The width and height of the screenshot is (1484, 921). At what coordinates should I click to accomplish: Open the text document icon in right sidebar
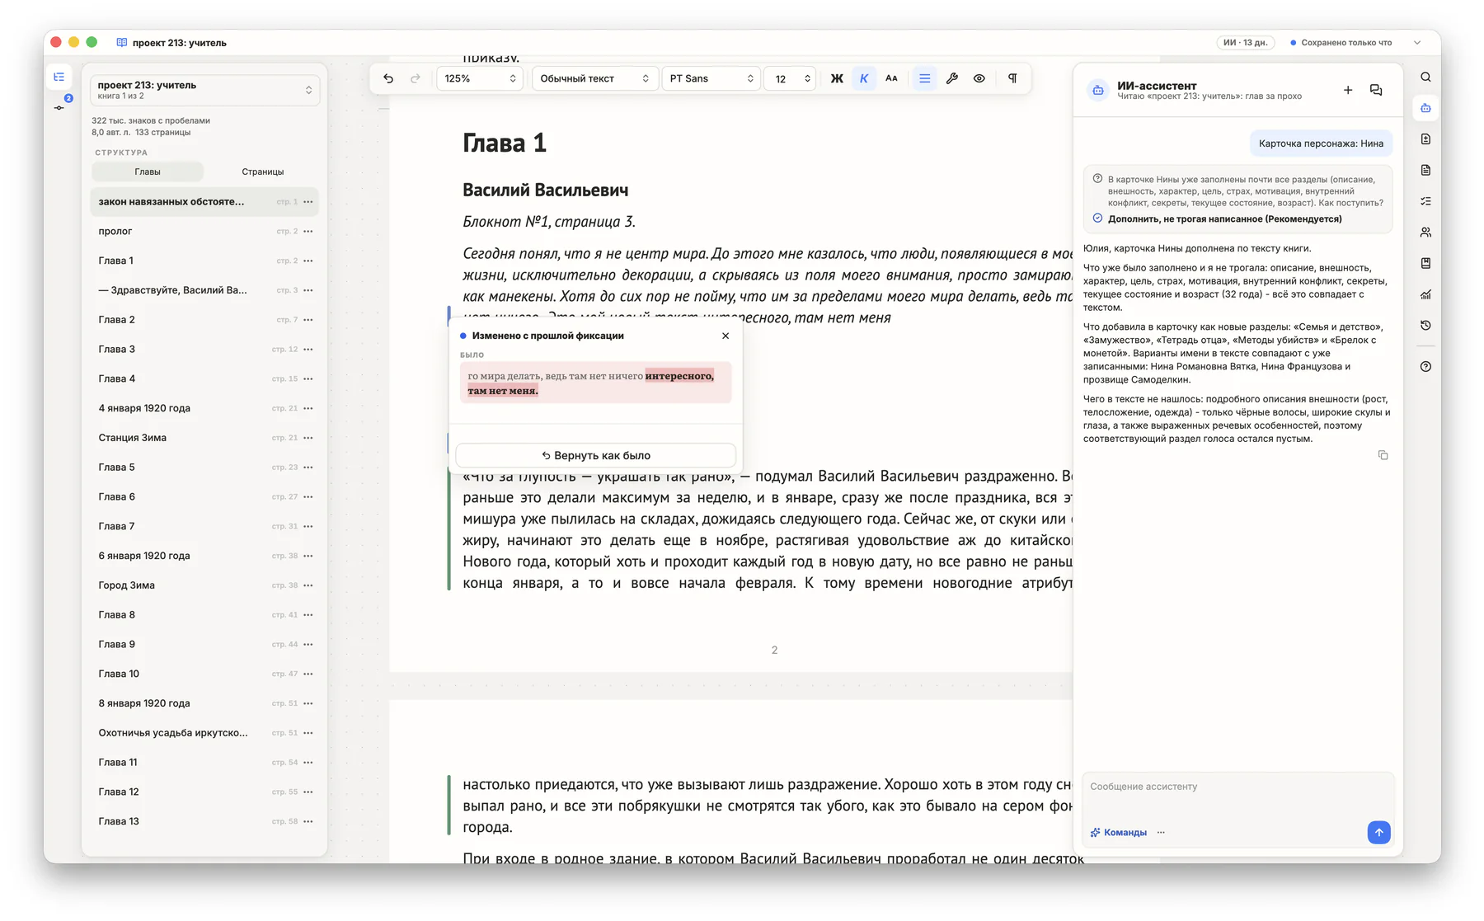point(1425,170)
